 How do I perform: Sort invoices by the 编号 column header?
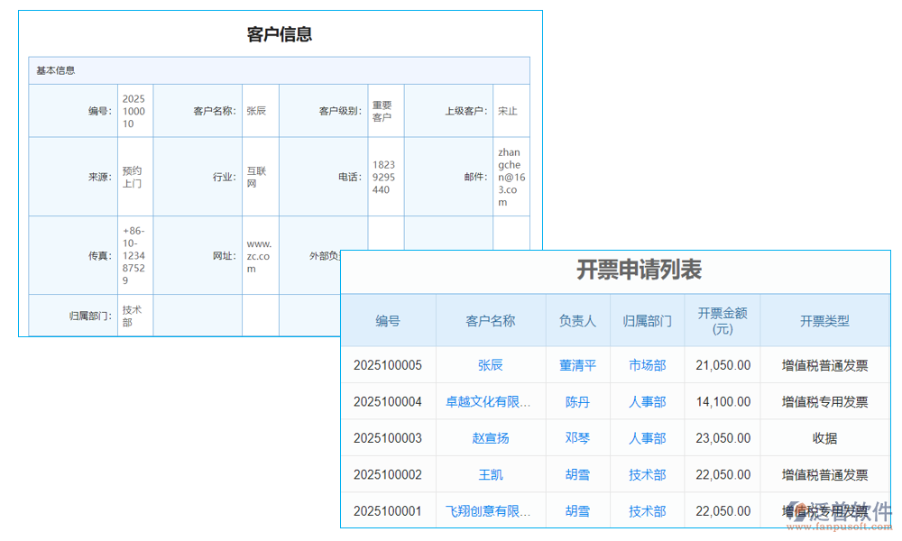pyautogui.click(x=388, y=320)
